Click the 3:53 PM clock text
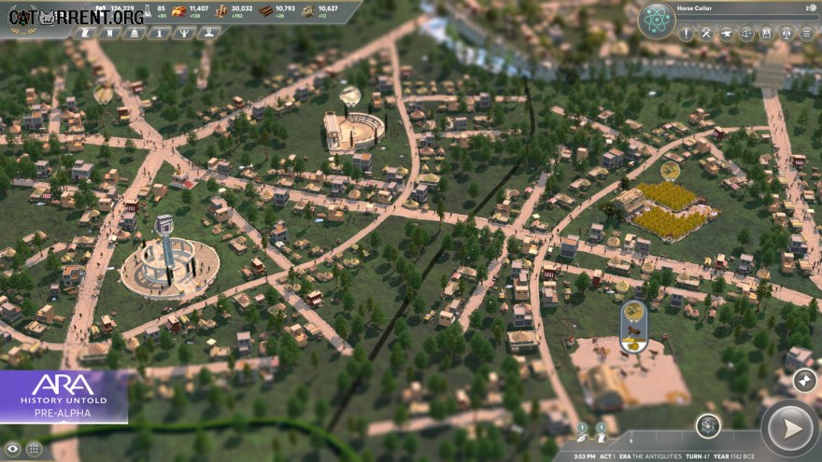 pos(584,456)
